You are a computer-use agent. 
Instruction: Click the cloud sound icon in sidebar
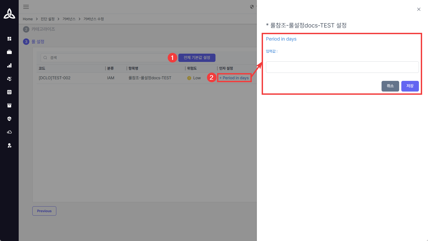(9, 132)
